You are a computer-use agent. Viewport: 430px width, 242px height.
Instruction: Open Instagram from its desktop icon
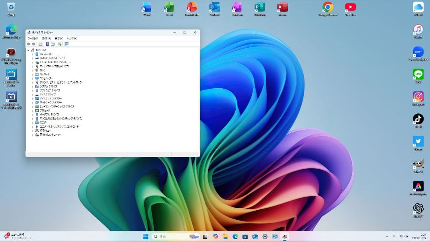[x=418, y=97]
